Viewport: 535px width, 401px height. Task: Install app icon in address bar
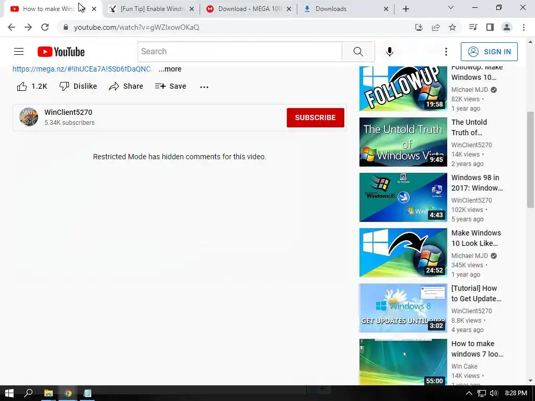point(418,27)
